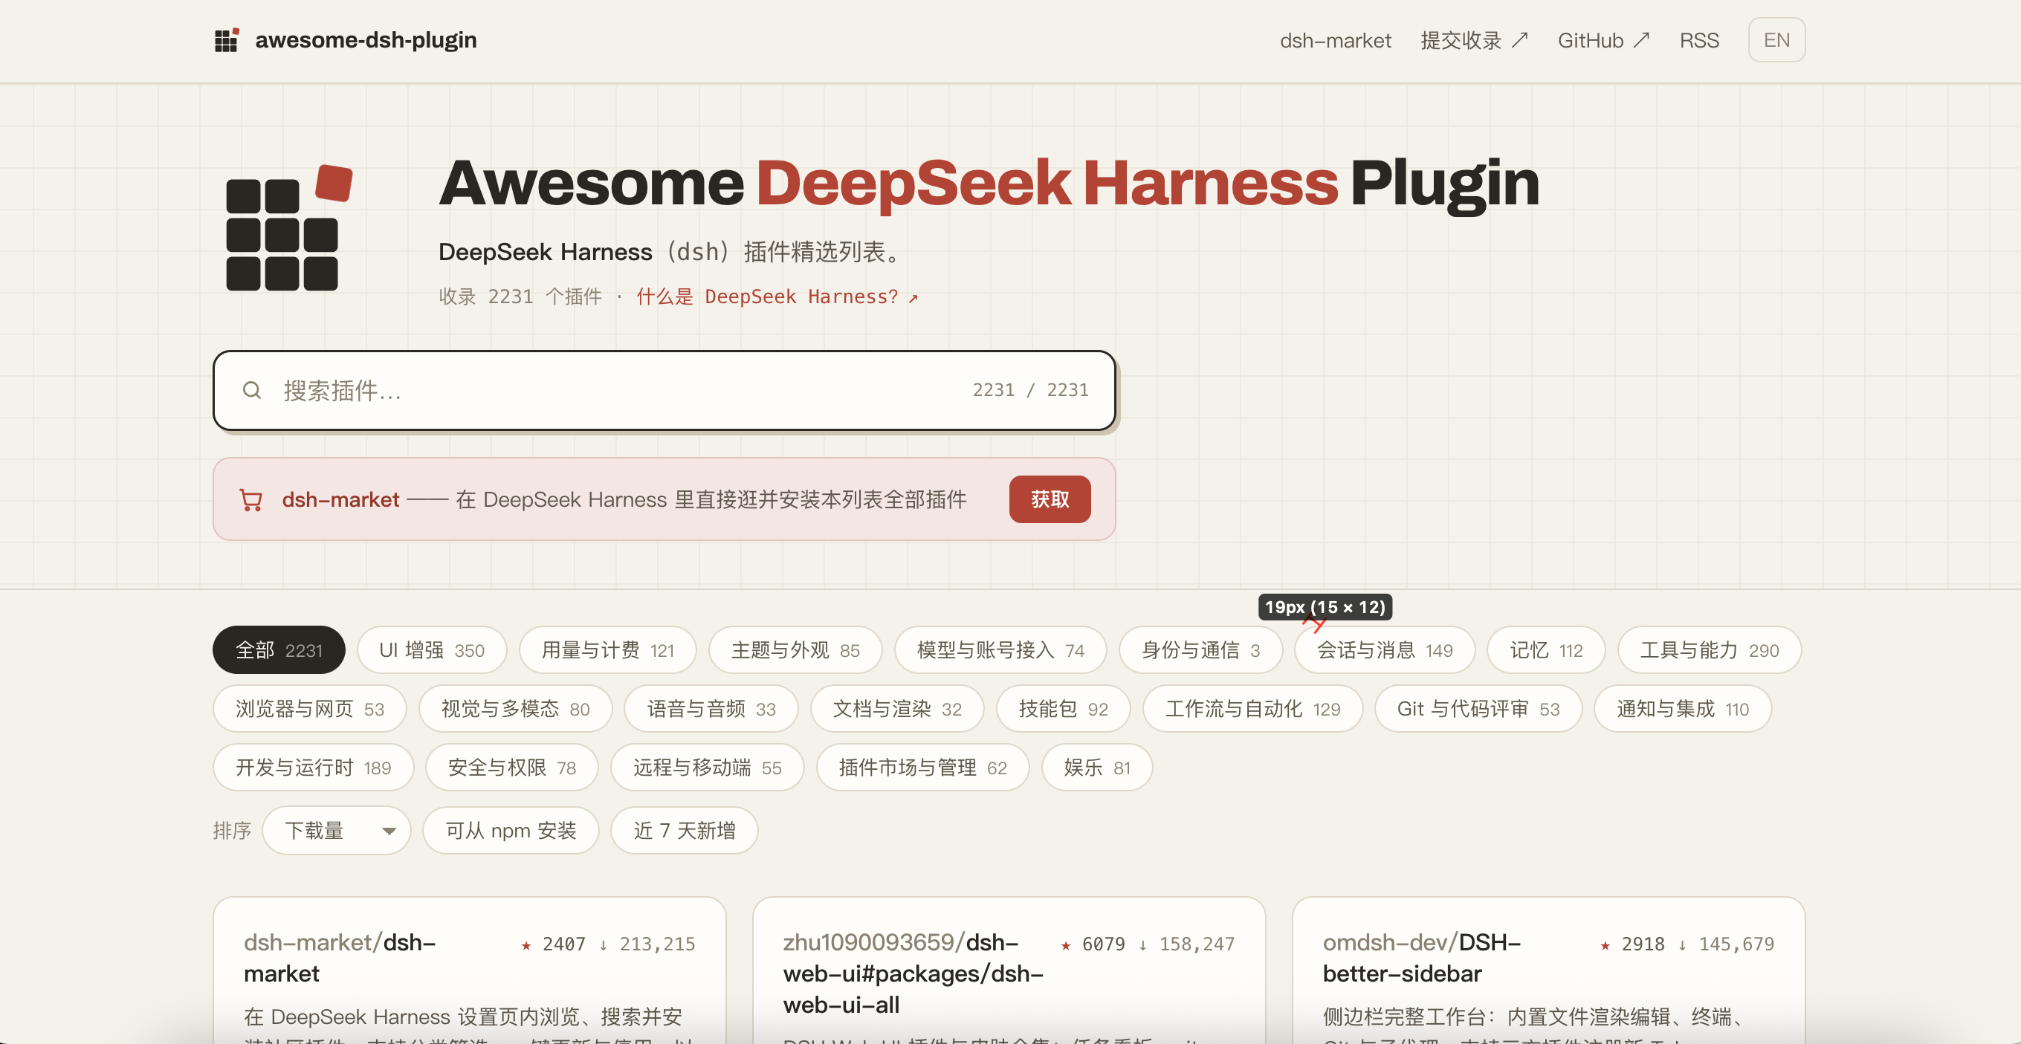Filter by 开发与运行时 category

[313, 768]
